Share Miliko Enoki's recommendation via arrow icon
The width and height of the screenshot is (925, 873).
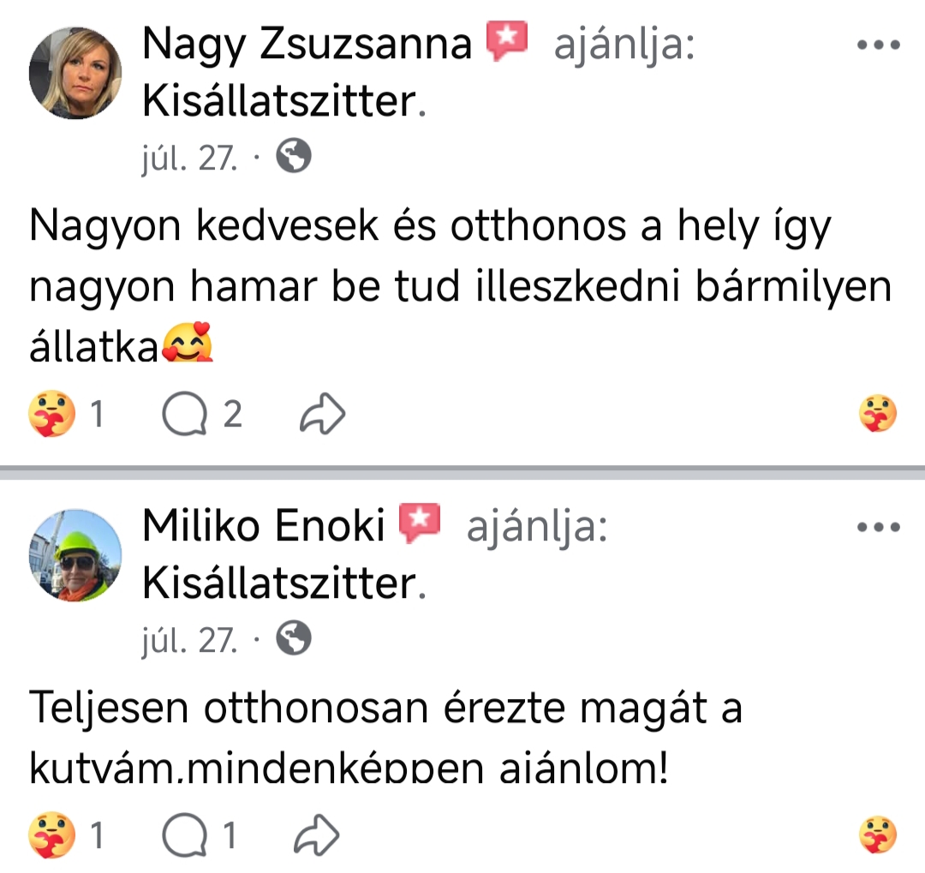[x=316, y=836]
